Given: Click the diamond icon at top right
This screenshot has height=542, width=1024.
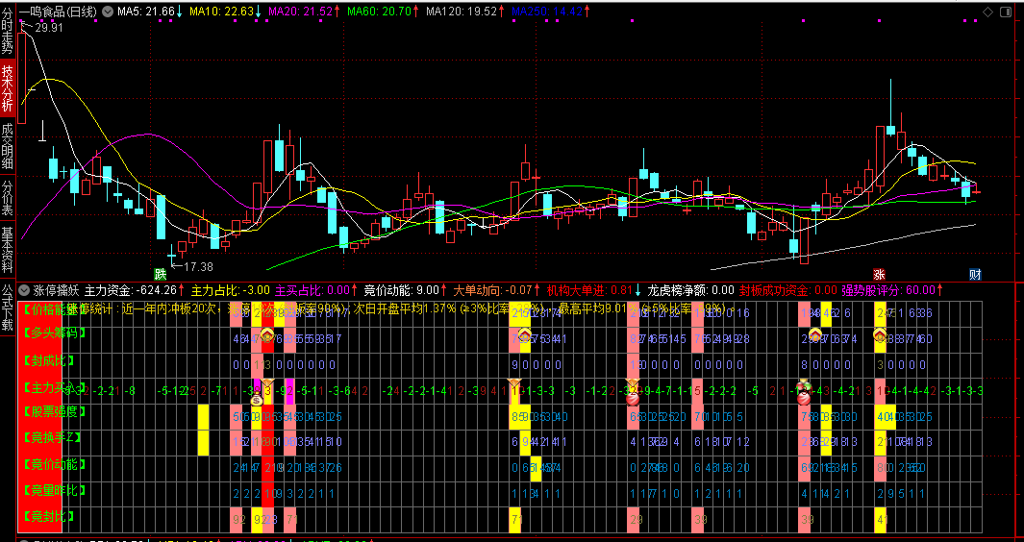Looking at the screenshot, I should tap(988, 12).
